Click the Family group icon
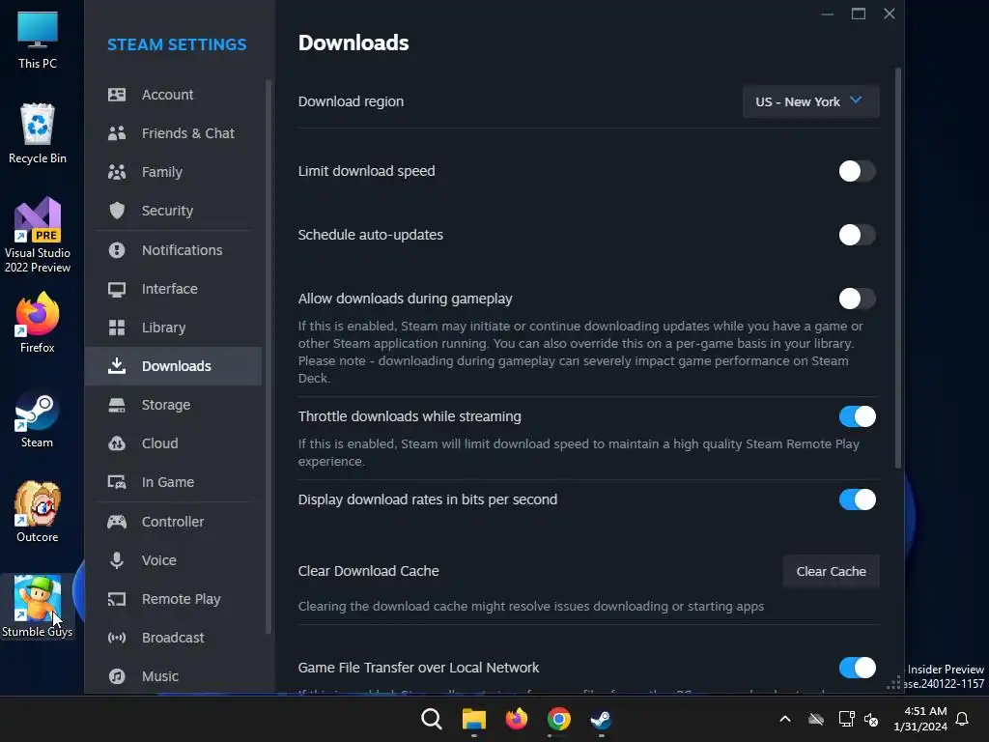Screen dimensions: 989x742 (117, 172)
